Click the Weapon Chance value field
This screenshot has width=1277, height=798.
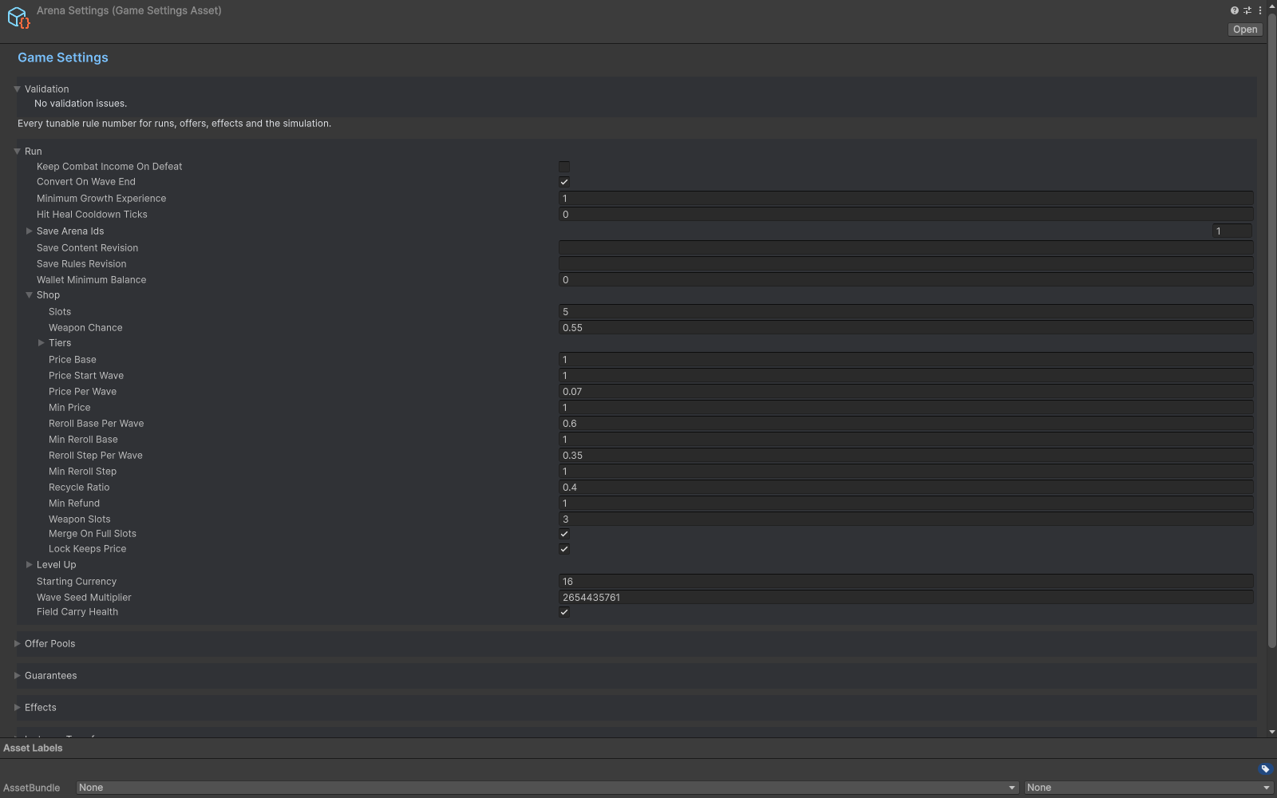[x=906, y=328]
